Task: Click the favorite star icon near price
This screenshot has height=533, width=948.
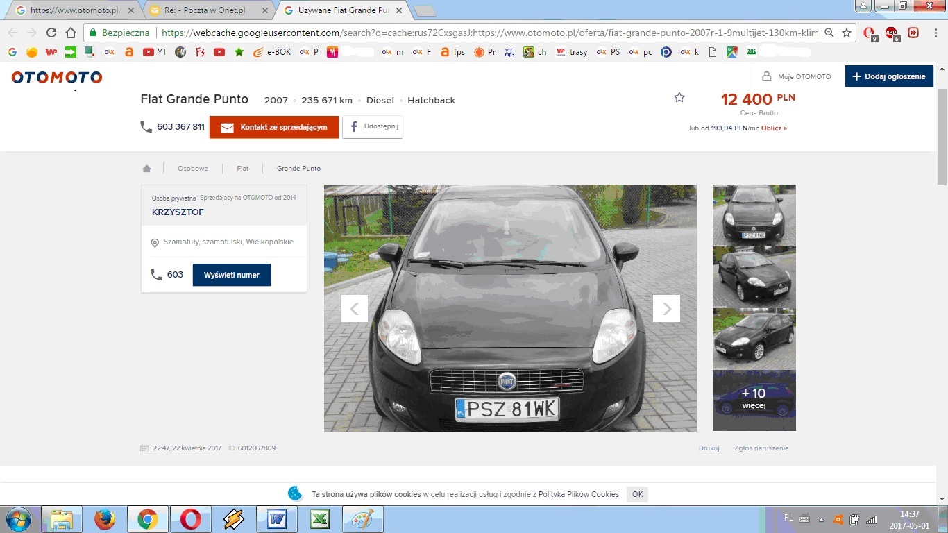Action: tap(679, 98)
